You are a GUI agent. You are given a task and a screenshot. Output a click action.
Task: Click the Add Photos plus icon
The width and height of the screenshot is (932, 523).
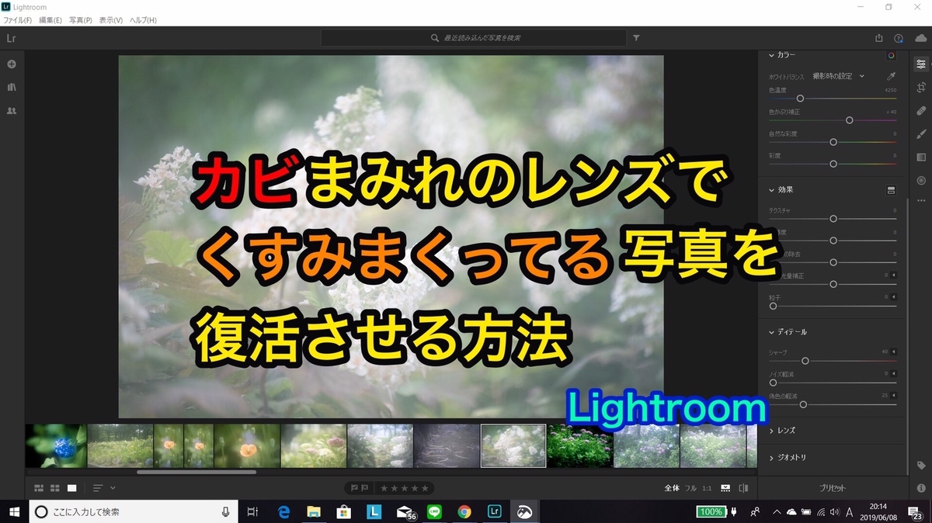coord(12,64)
